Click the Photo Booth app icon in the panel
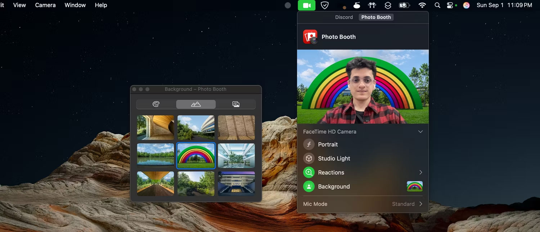 [310, 36]
